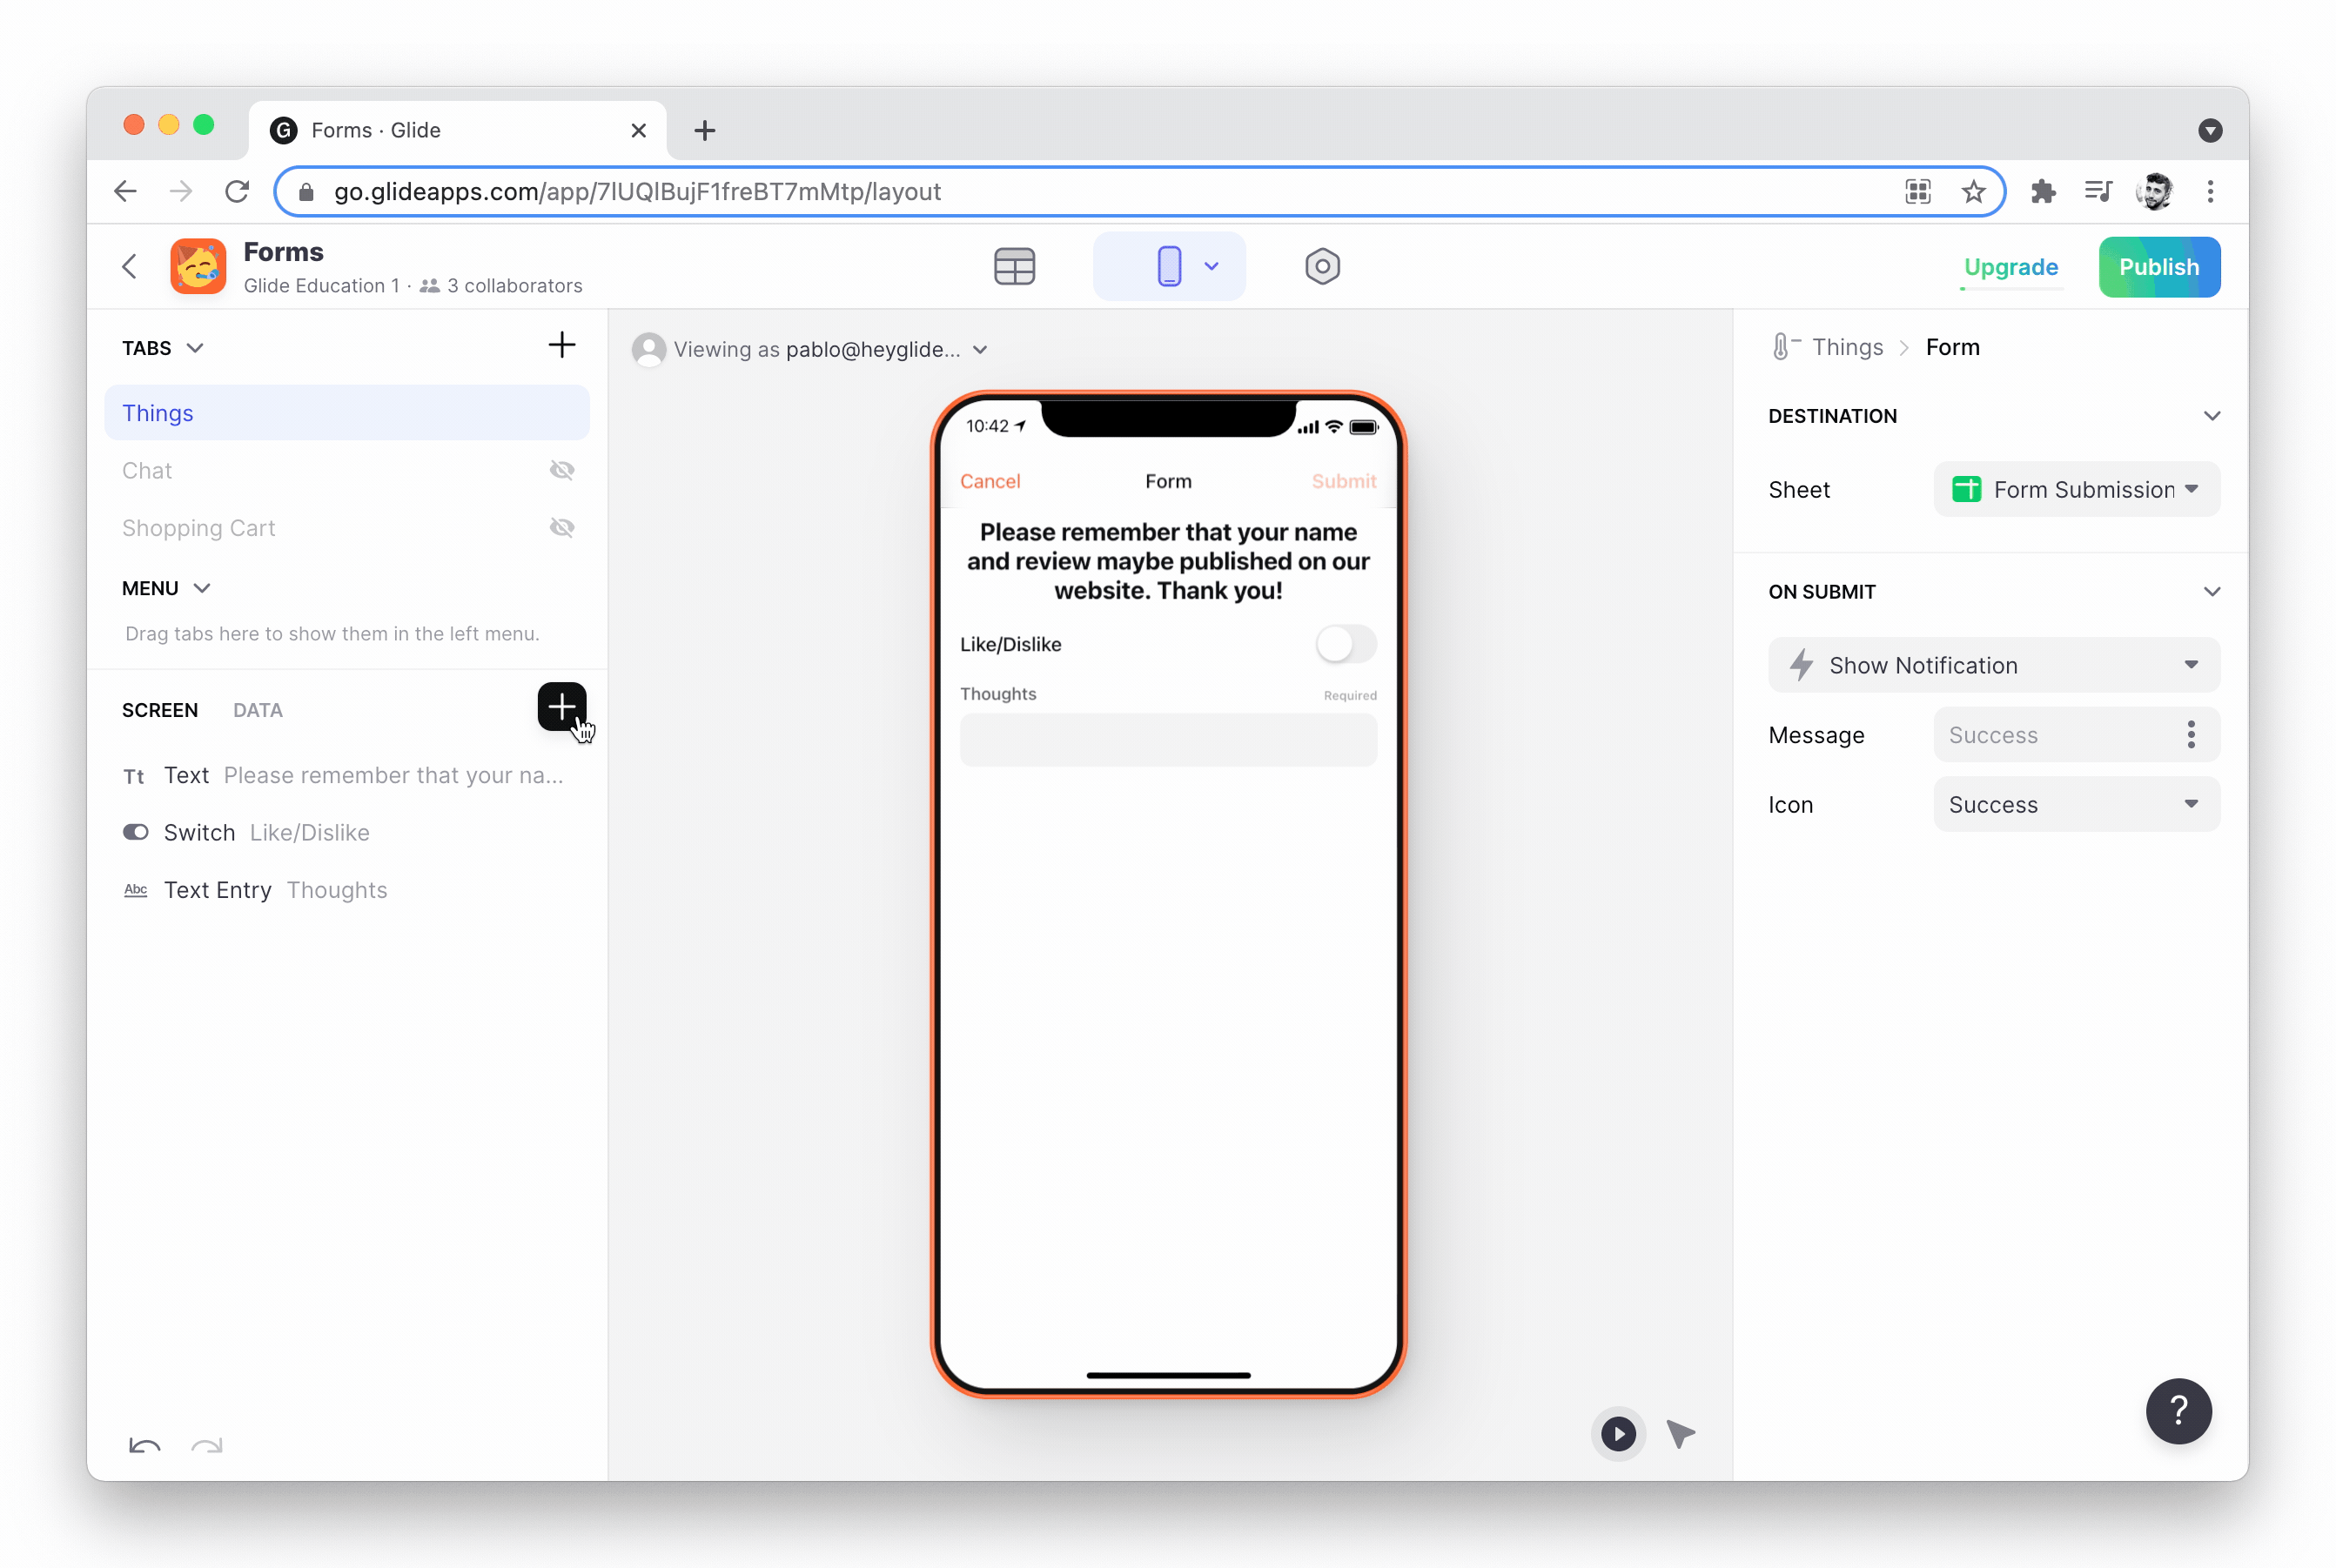
Task: Select the cursor pointer tool icon
Action: pyautogui.click(x=1680, y=1434)
